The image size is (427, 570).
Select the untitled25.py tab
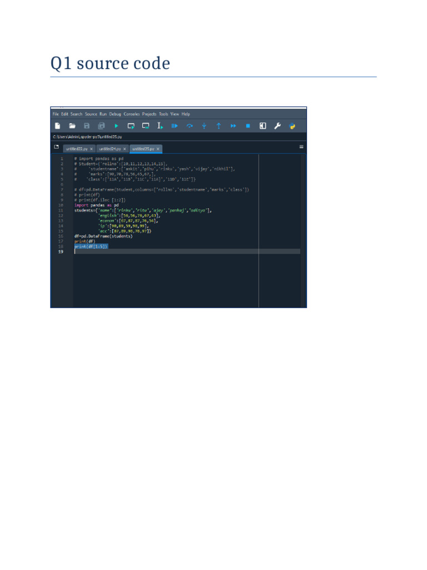tap(143, 149)
